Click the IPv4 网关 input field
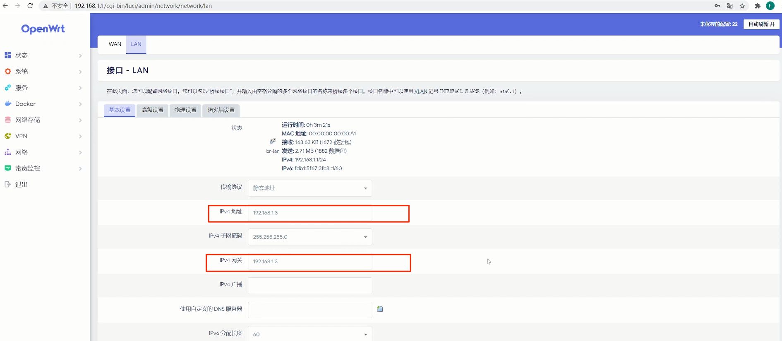 coord(310,262)
